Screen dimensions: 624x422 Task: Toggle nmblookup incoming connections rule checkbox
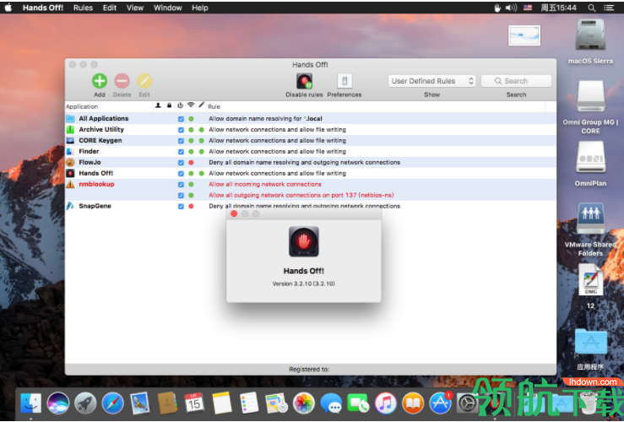tap(181, 185)
